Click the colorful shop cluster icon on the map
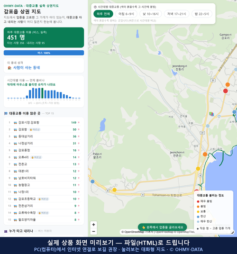237x254 pixels. (x=211, y=114)
